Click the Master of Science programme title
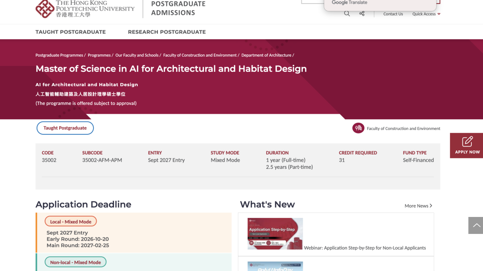Image resolution: width=483 pixels, height=271 pixels. (171, 69)
